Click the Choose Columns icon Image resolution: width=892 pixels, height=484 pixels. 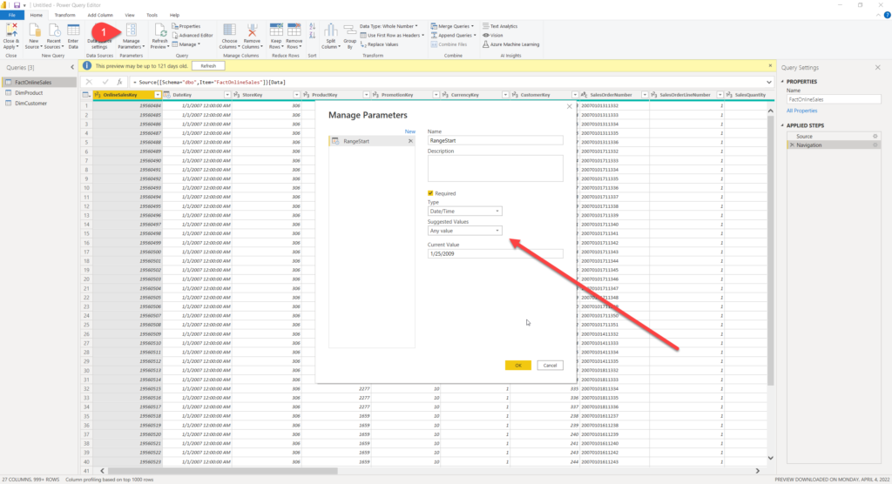[x=229, y=30]
